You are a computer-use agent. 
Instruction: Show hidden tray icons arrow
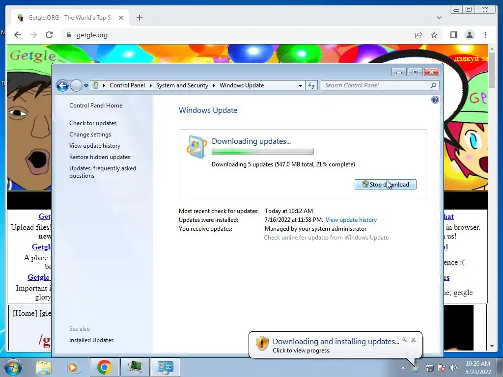pyautogui.click(x=403, y=368)
